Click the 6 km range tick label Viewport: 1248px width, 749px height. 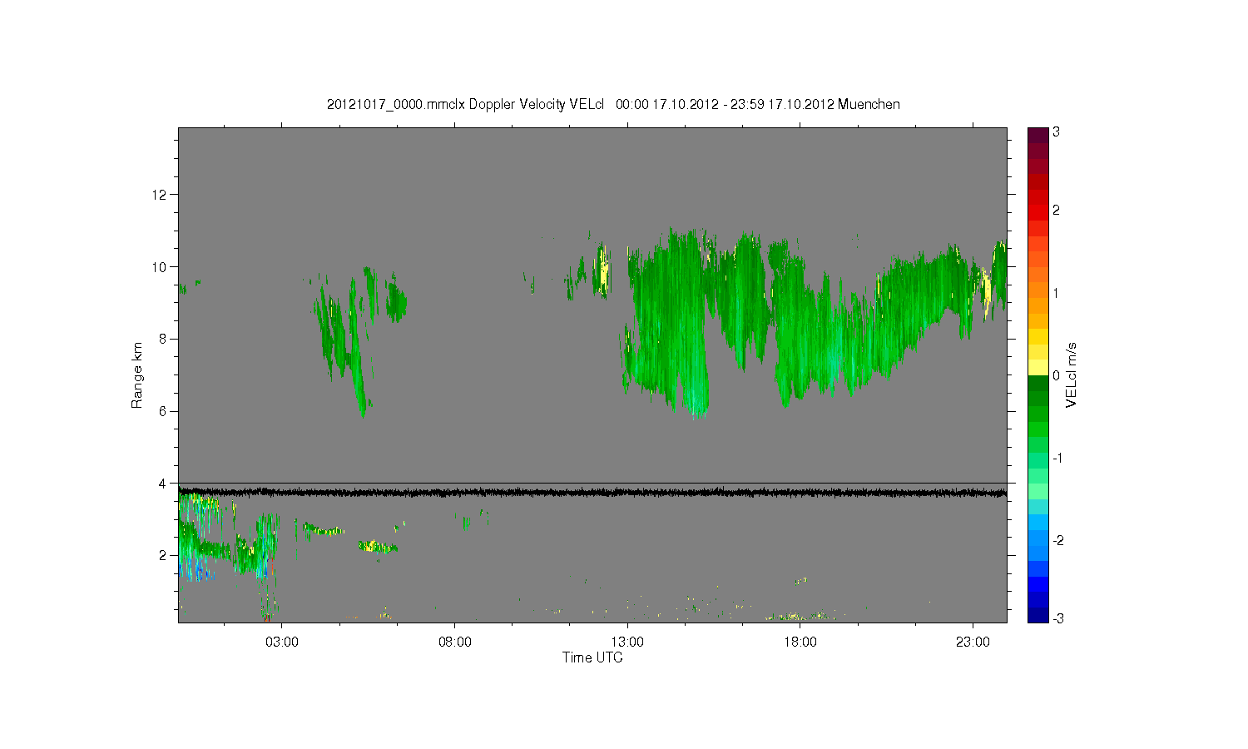click(164, 411)
